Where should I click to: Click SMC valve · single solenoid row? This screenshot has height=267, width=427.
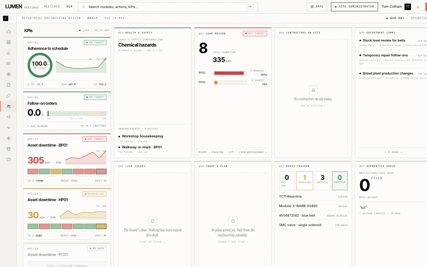(313, 225)
